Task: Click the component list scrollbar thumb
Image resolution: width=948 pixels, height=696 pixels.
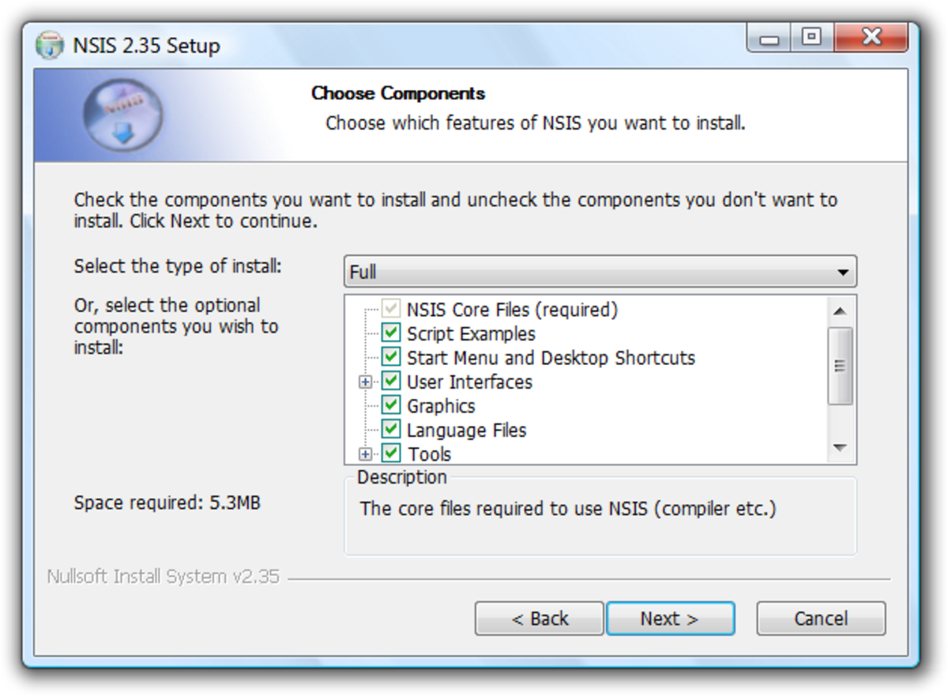Action: pos(840,366)
